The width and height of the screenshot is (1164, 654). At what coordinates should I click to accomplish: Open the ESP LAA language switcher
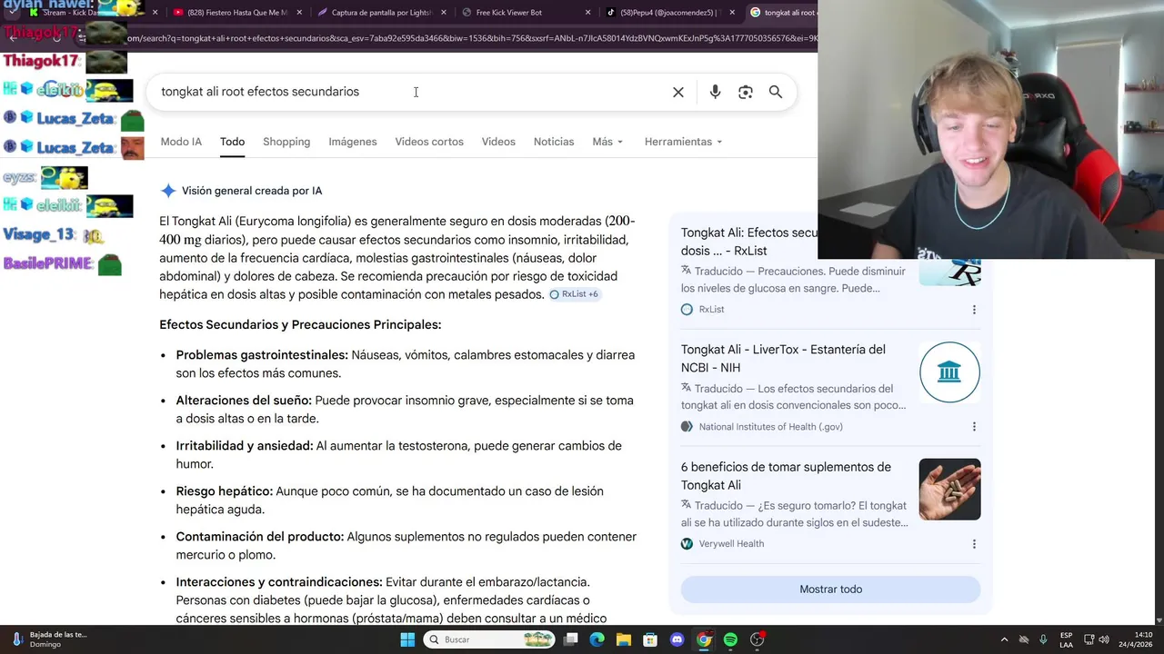1066,639
